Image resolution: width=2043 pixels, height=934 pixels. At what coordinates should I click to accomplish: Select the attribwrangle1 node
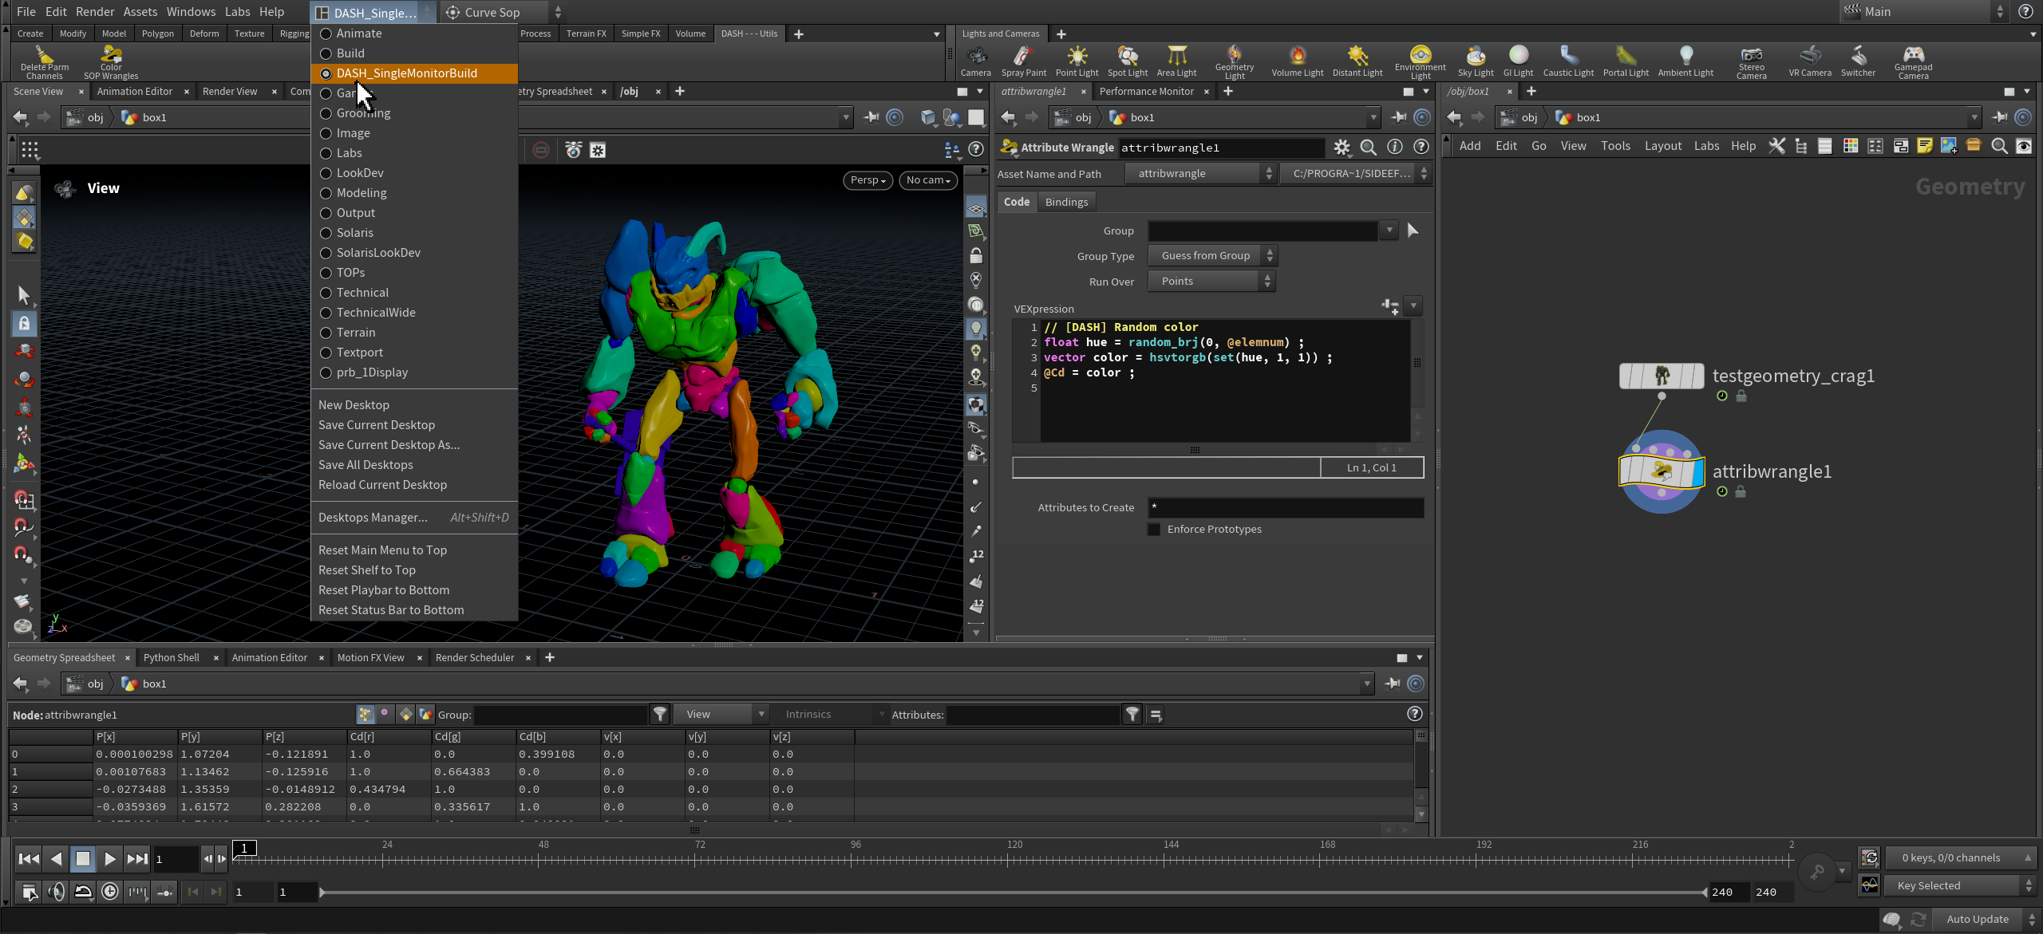tap(1662, 471)
